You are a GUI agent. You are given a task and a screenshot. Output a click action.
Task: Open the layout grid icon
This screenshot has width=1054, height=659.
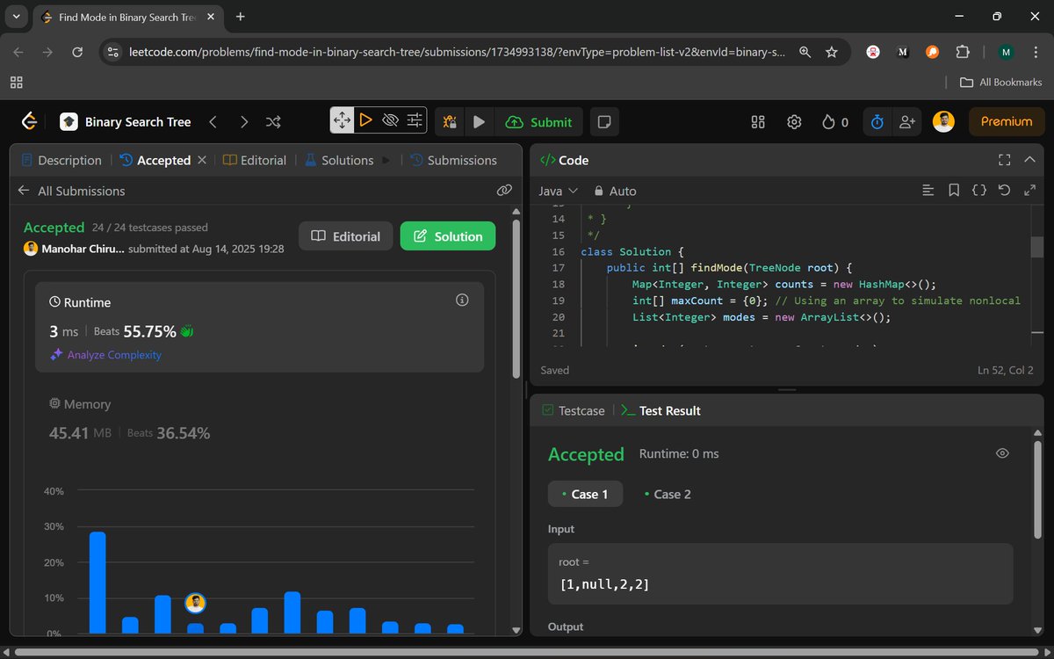click(x=758, y=122)
